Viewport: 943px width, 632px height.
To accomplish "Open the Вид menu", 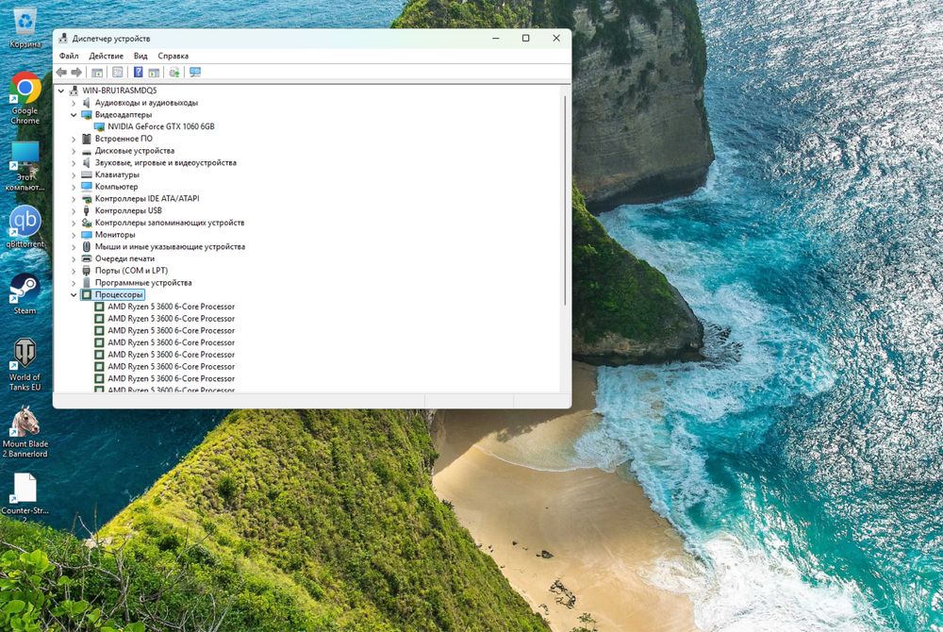I will point(141,56).
